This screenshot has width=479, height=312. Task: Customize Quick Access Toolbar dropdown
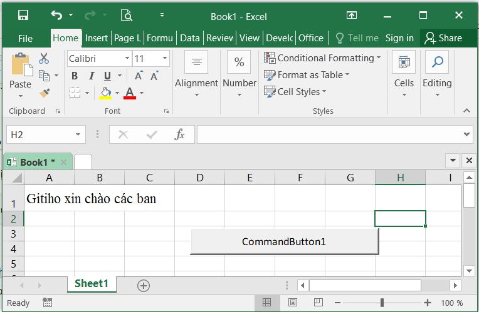click(162, 14)
